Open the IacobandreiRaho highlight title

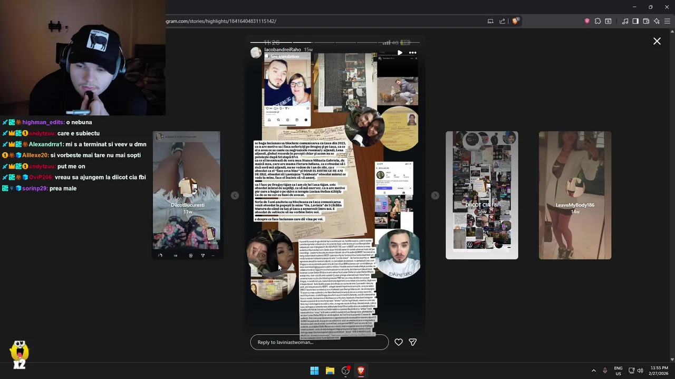click(x=282, y=49)
